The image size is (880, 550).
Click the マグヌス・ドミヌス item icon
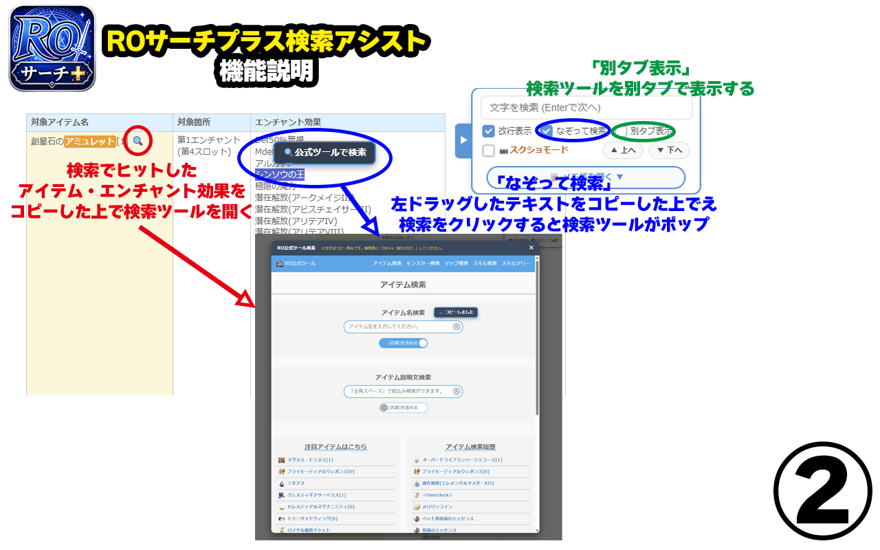point(281,460)
